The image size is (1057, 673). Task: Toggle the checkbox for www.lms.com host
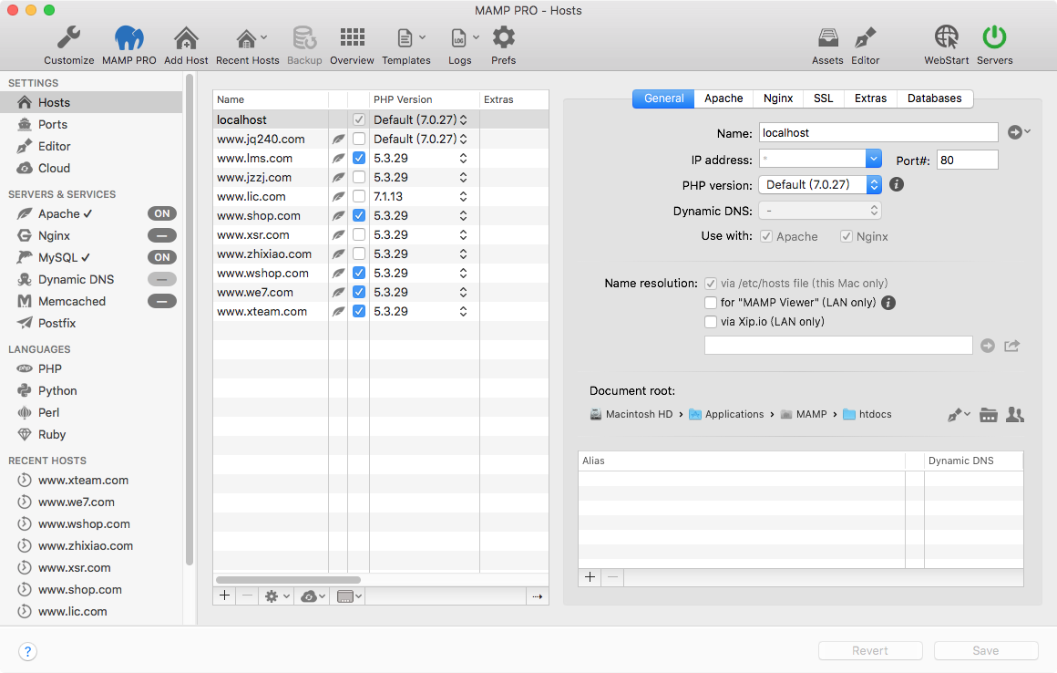pos(359,159)
